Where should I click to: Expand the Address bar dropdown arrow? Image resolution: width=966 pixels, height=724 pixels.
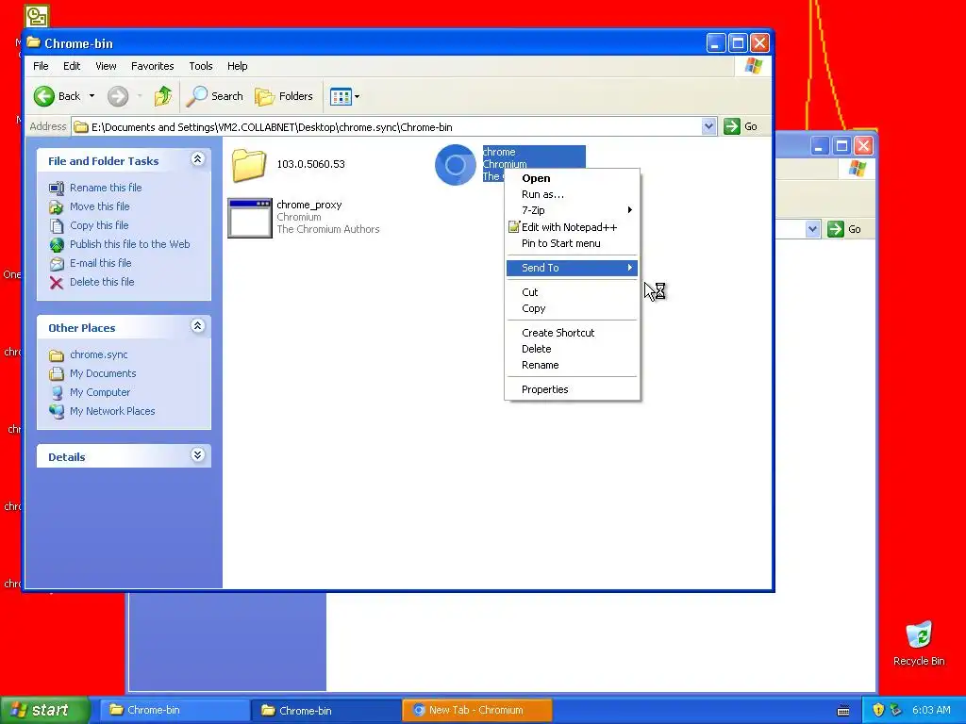(x=708, y=126)
